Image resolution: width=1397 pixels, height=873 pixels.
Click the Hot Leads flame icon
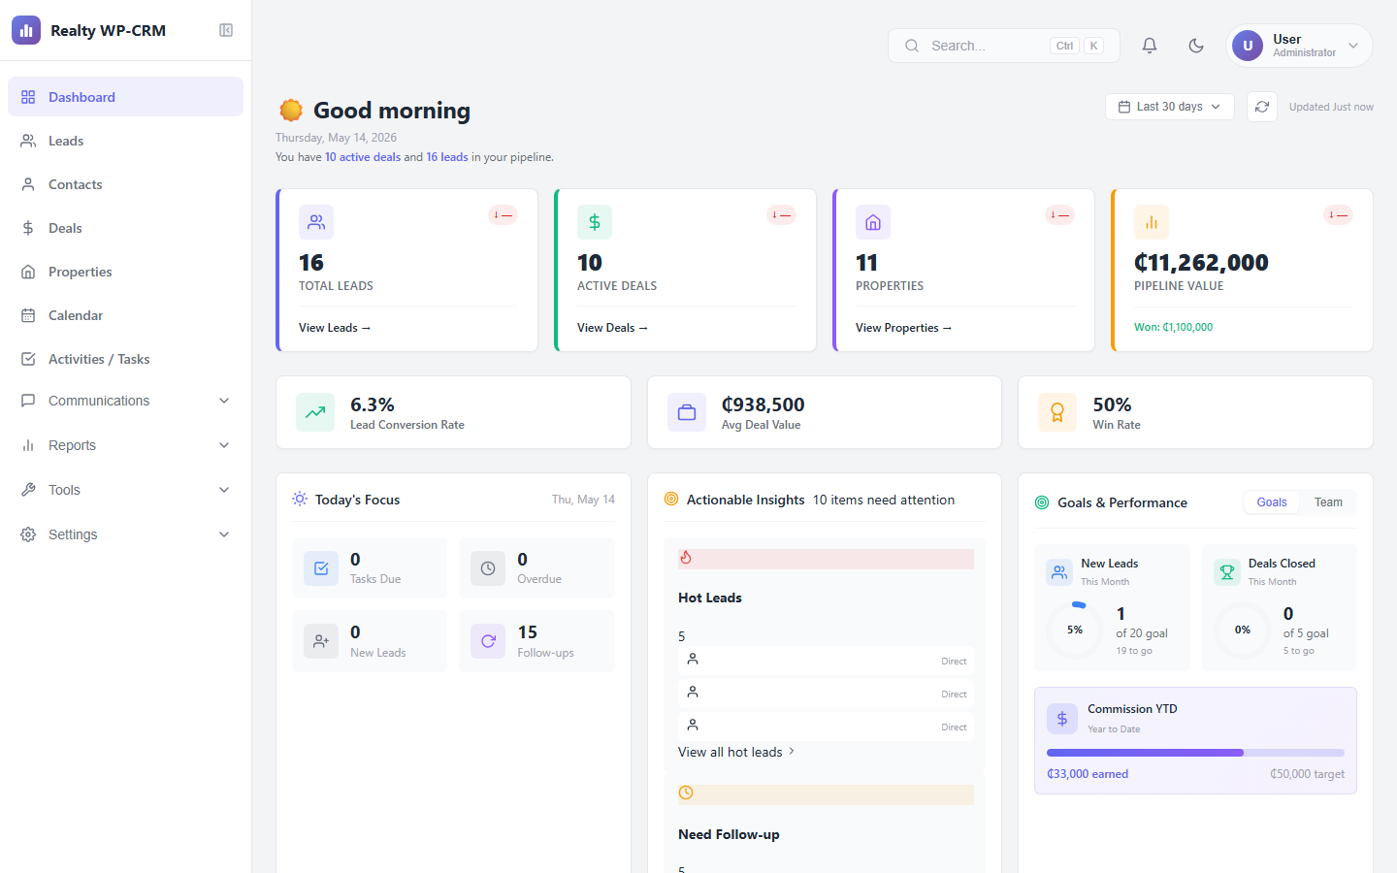click(686, 557)
